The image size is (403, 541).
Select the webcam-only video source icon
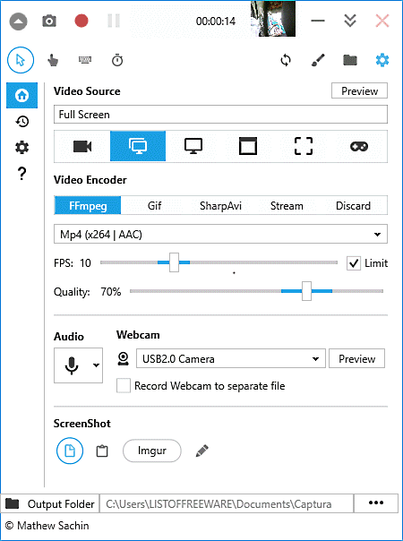[82, 146]
